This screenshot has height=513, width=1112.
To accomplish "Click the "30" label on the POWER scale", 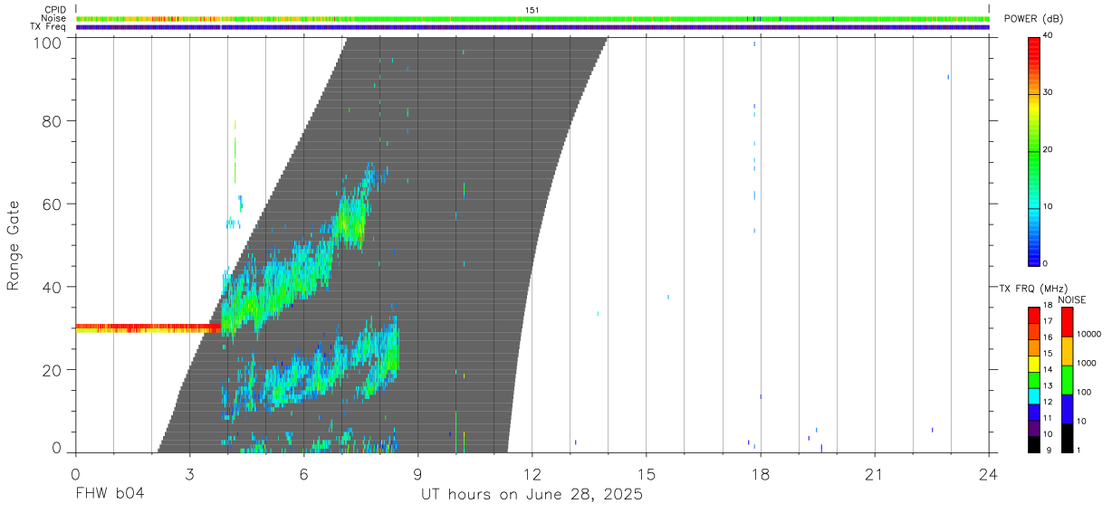I will [x=1048, y=93].
